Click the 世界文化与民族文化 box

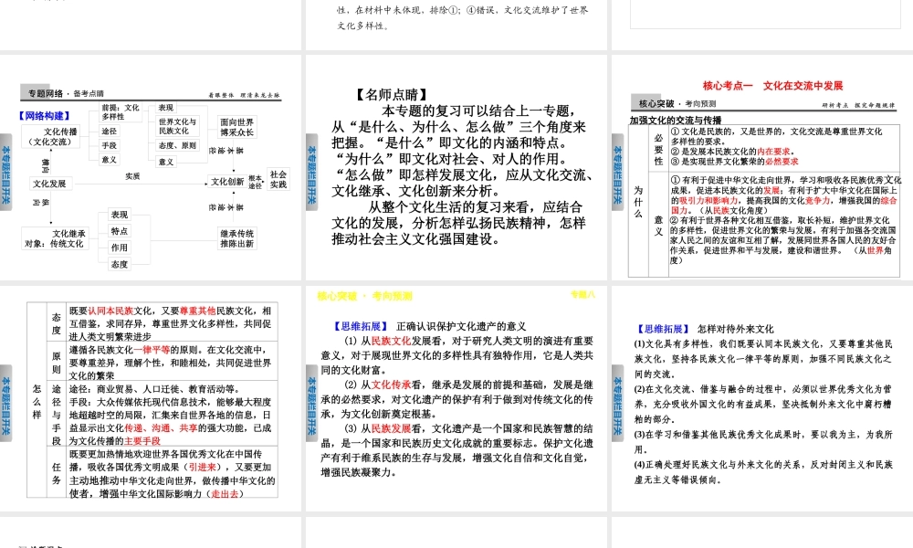pyautogui.click(x=178, y=126)
